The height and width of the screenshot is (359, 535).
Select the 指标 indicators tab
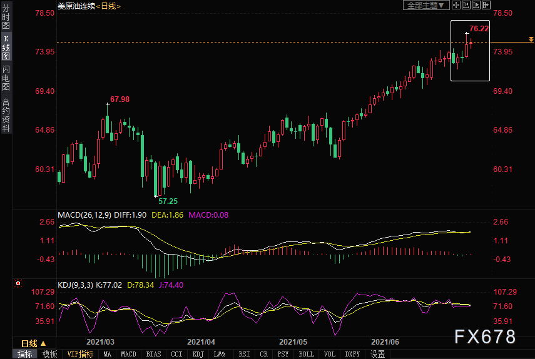[x=25, y=354]
